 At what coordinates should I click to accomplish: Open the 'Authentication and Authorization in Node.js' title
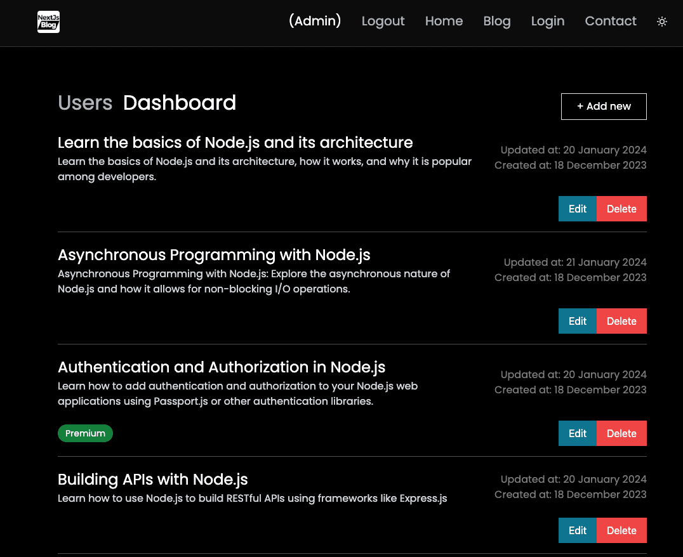(x=222, y=367)
